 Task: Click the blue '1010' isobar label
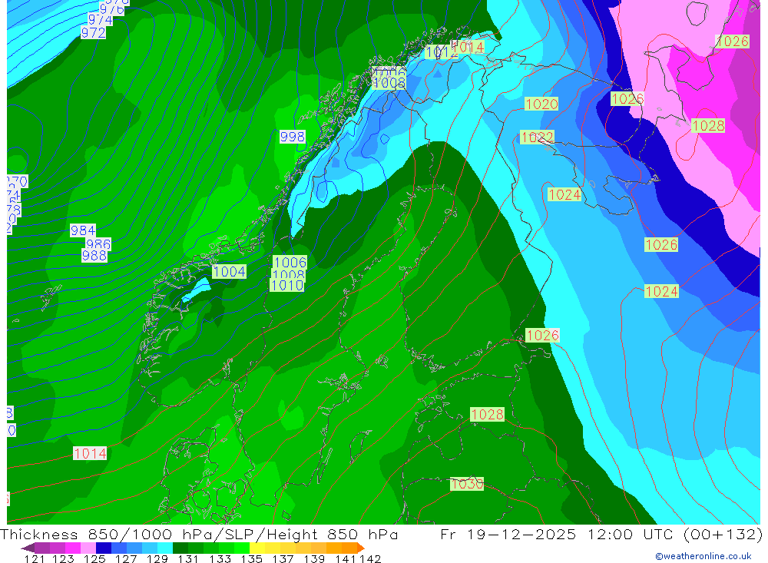click(x=287, y=286)
